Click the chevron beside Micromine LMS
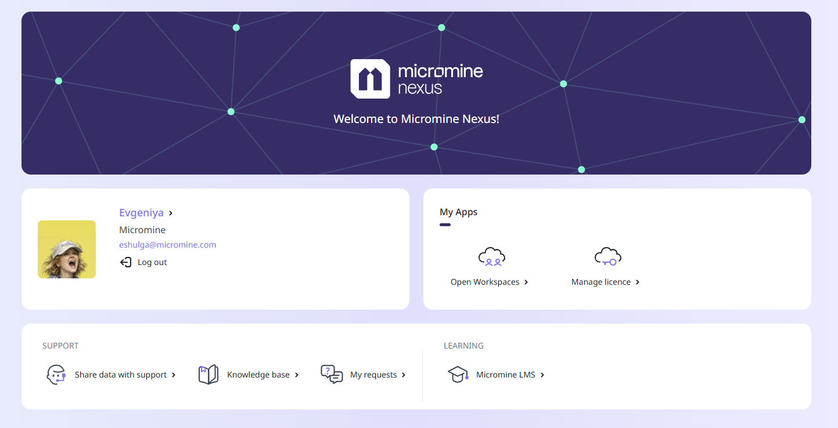 tap(542, 375)
